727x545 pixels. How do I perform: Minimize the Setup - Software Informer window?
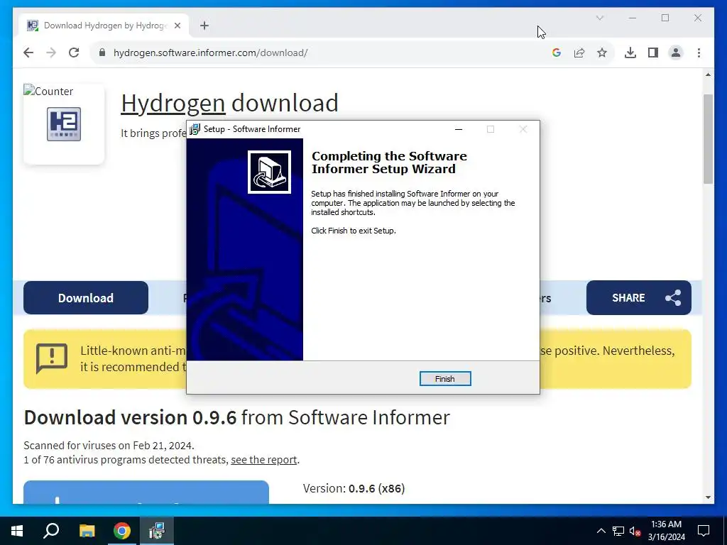click(x=459, y=129)
